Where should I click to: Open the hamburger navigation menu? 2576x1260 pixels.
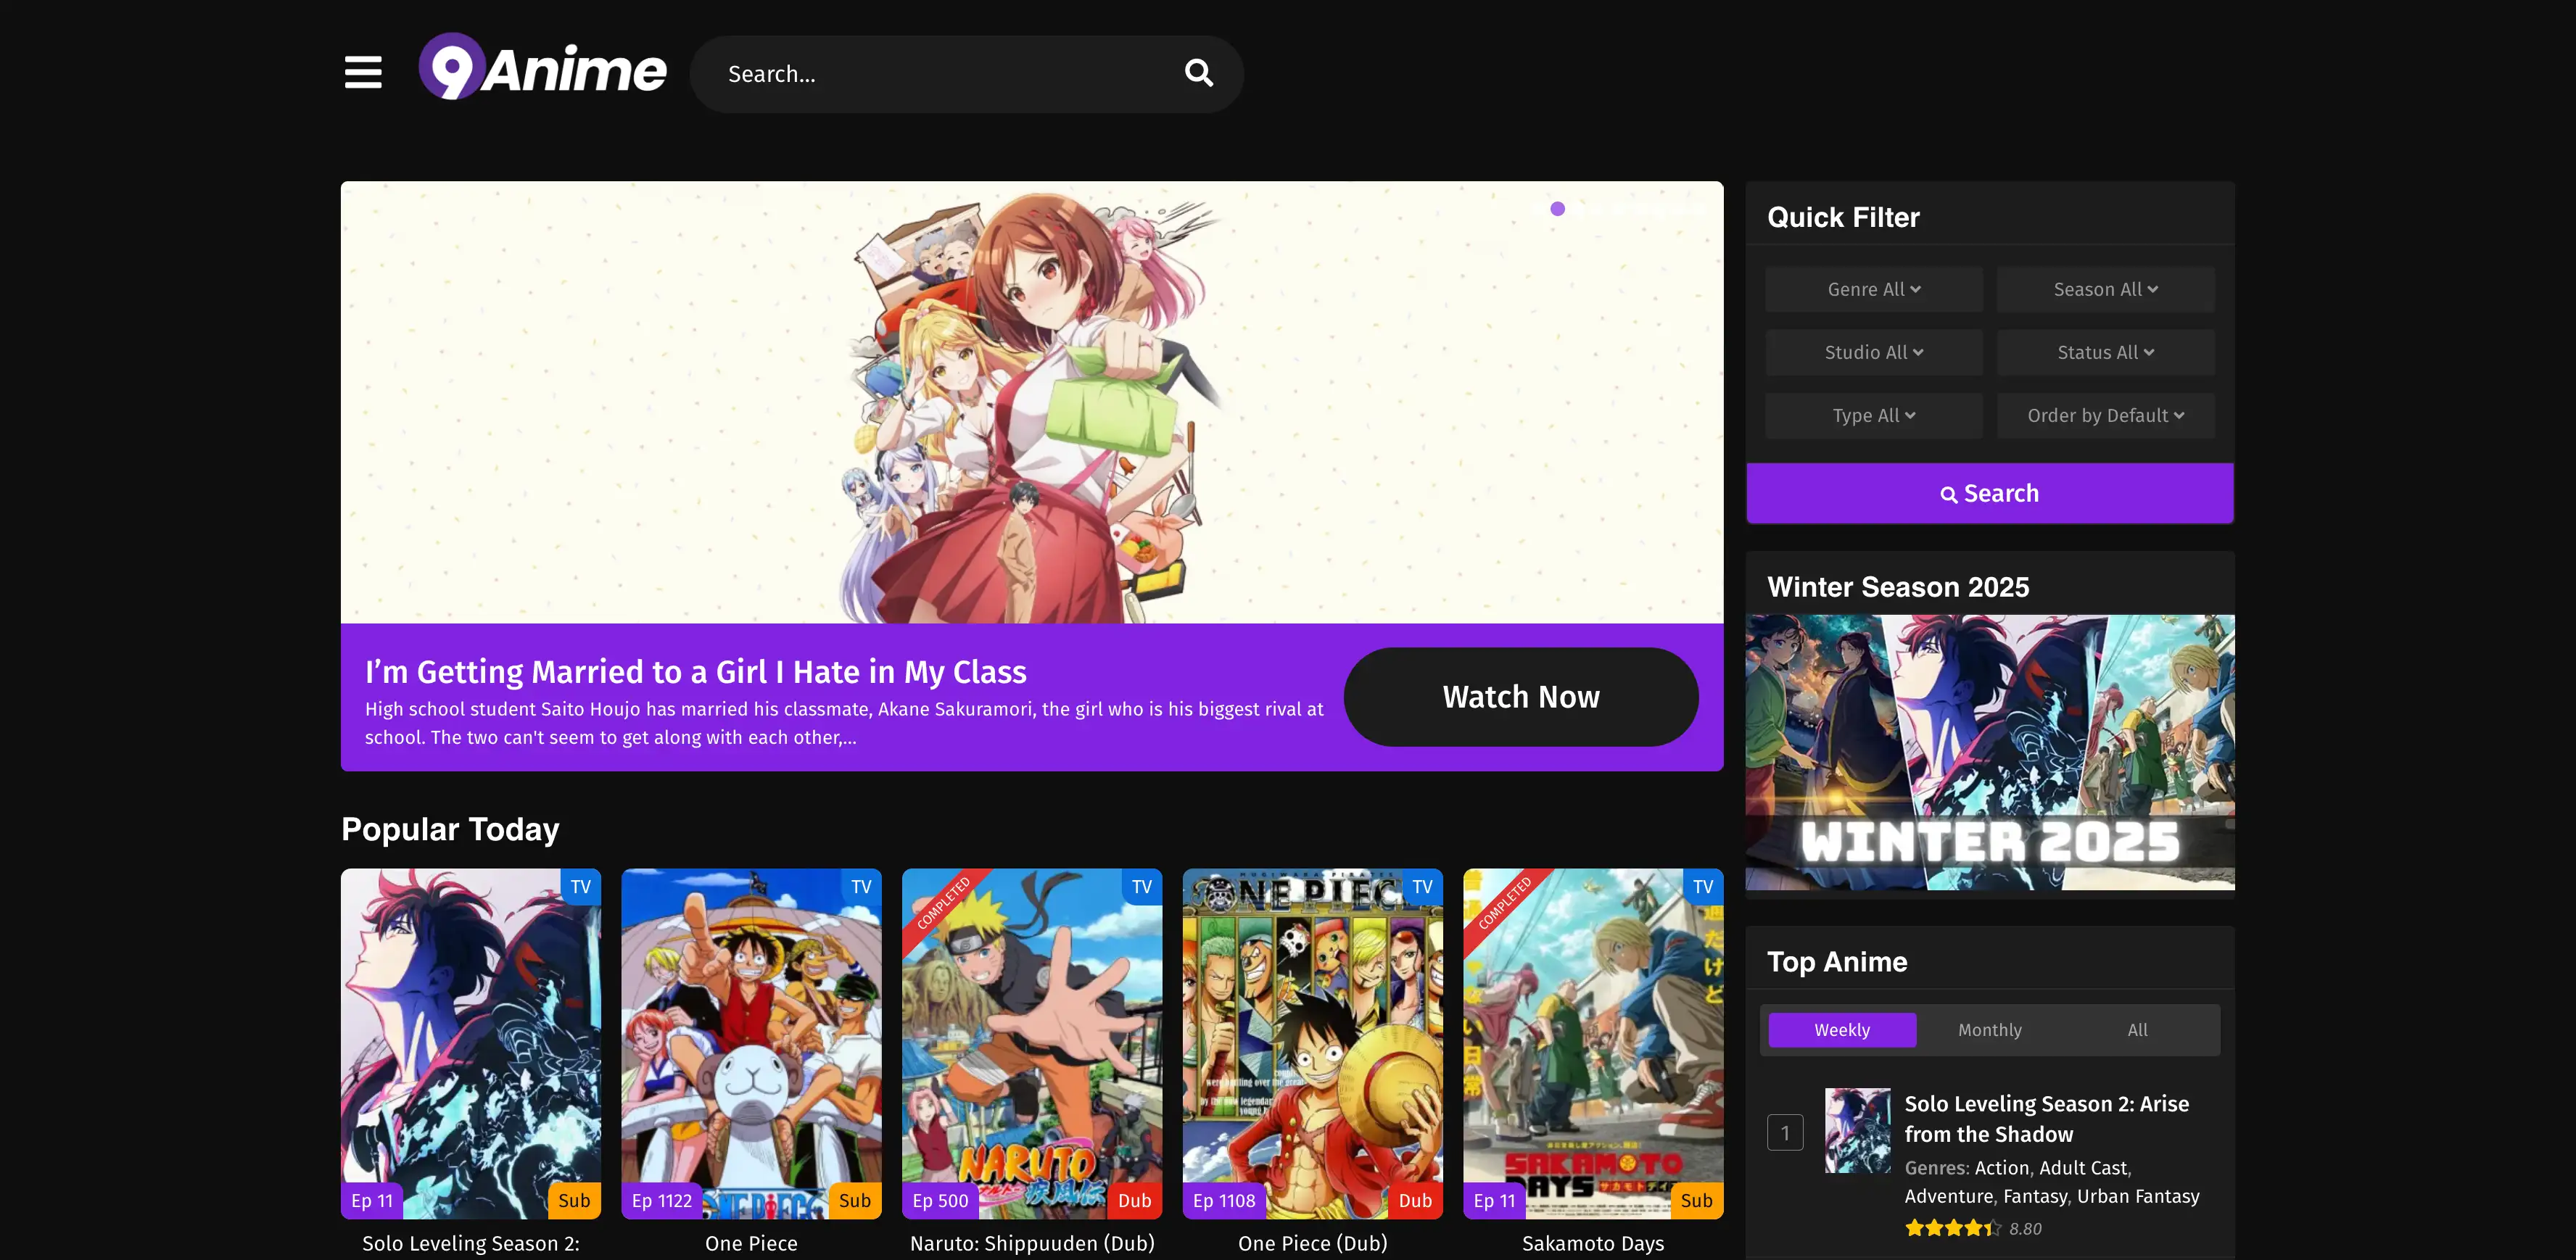pos(363,72)
